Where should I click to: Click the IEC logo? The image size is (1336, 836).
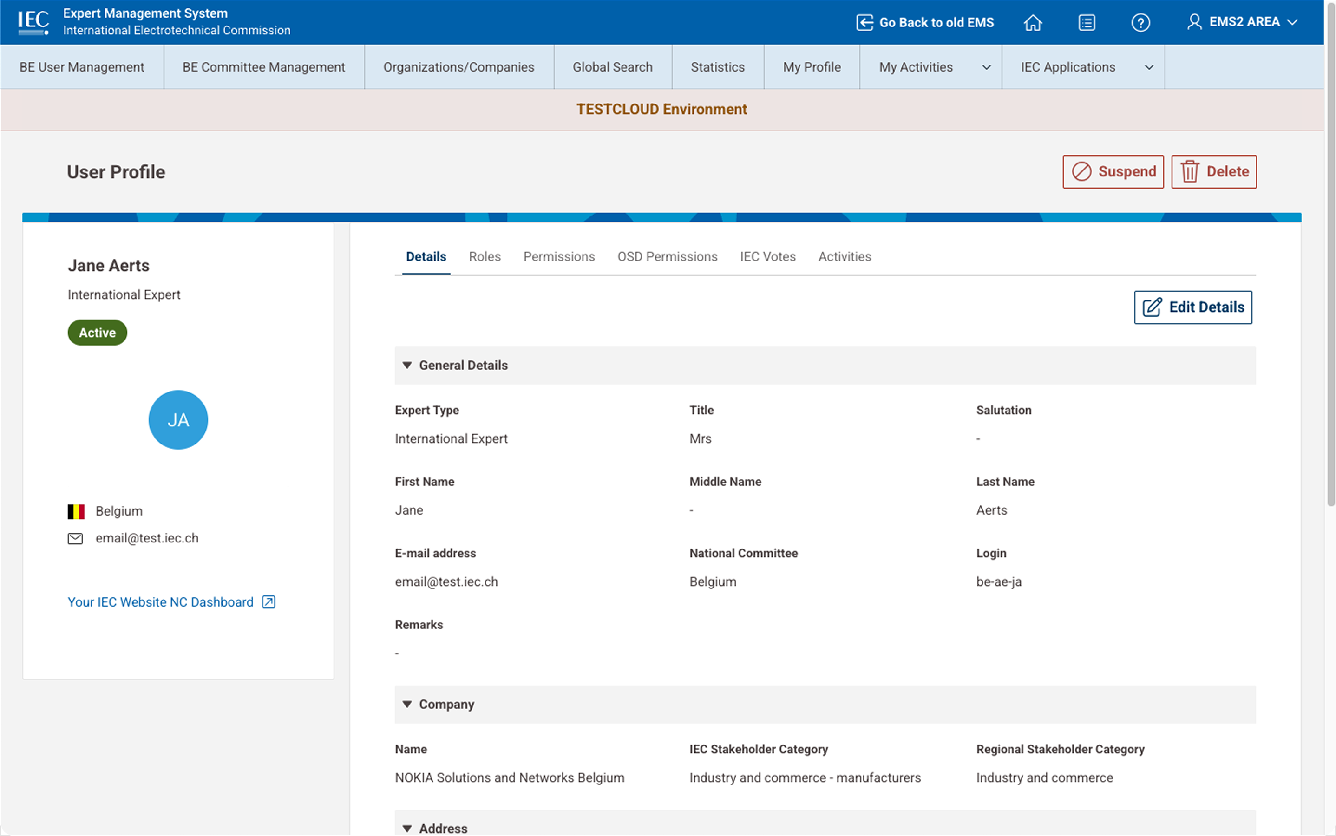point(33,22)
